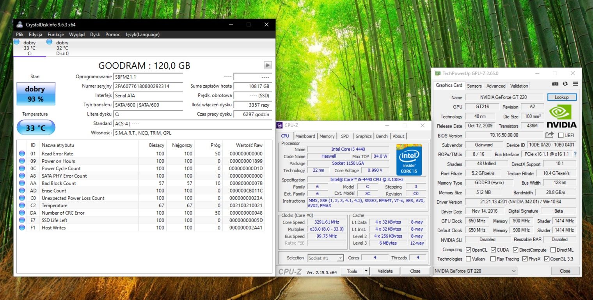Click status orb for Read Error Rate row
593x300 pixels.
22,154
